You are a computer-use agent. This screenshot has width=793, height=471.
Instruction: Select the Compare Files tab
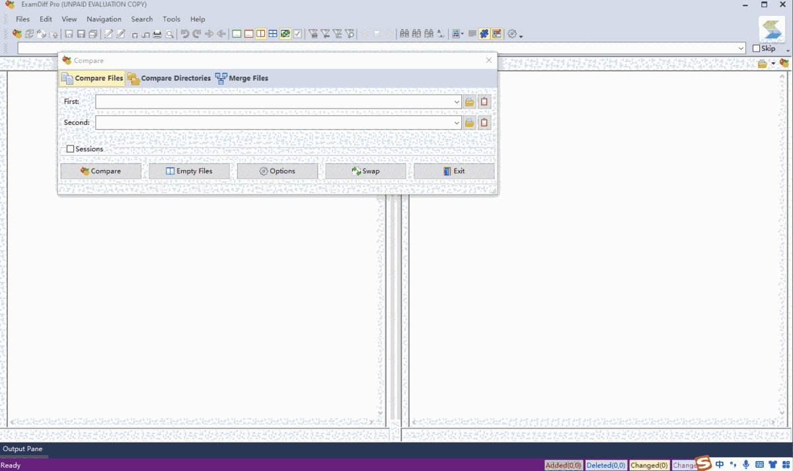click(x=92, y=78)
